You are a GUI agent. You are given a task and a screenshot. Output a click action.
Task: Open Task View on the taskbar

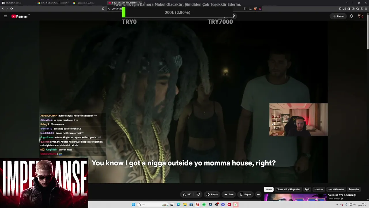pos(172,205)
